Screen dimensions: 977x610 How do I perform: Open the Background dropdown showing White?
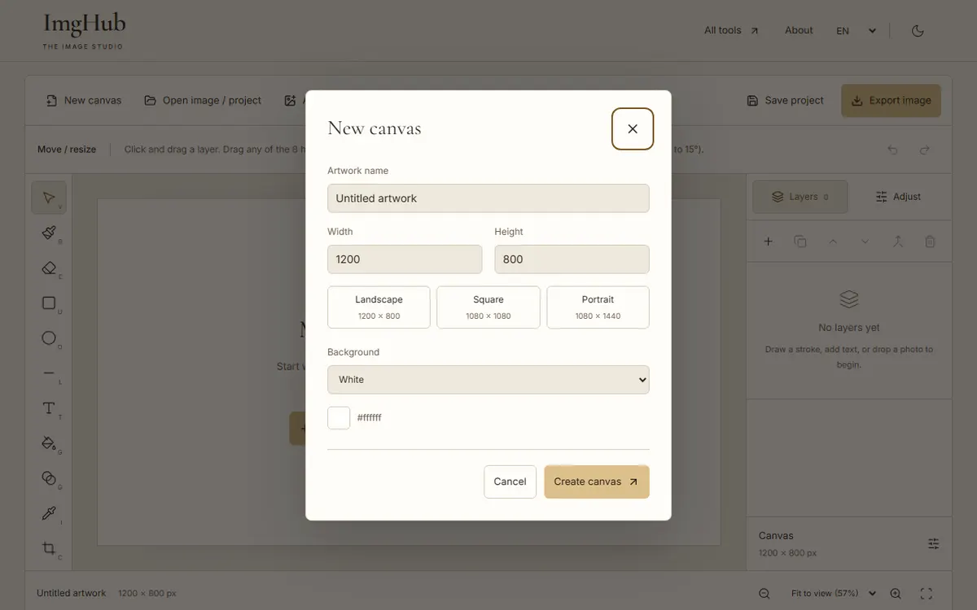tap(488, 380)
